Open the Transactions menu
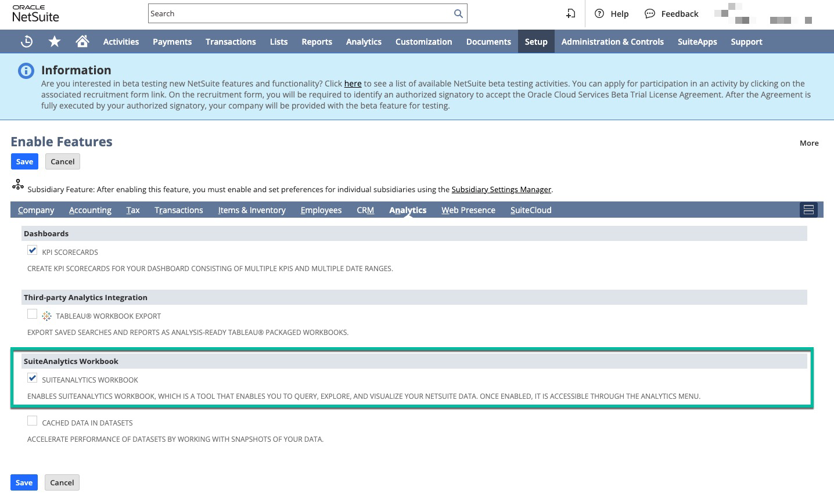This screenshot has width=834, height=501. (231, 42)
